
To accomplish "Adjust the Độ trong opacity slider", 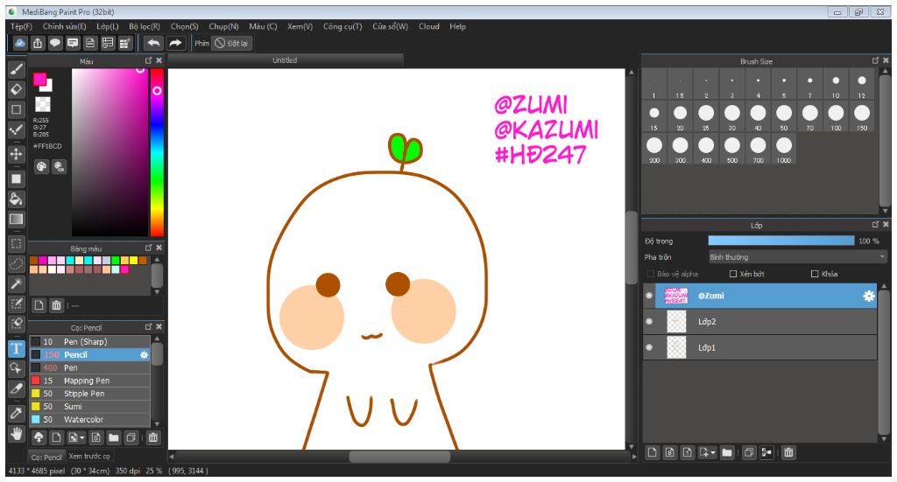I will pos(780,241).
